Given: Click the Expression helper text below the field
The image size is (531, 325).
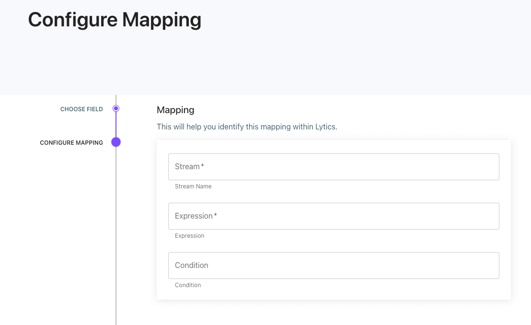Looking at the screenshot, I should (x=189, y=236).
